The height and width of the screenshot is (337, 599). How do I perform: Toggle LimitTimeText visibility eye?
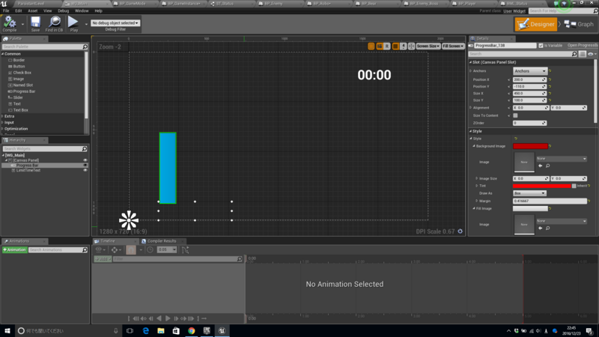click(x=85, y=170)
